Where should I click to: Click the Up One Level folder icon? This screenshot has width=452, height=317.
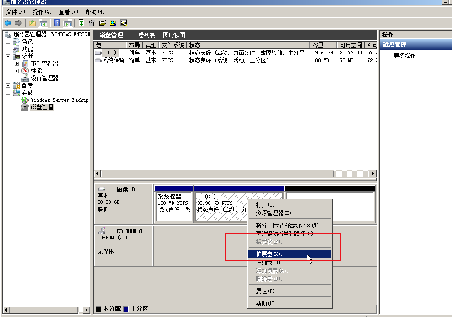[32, 23]
